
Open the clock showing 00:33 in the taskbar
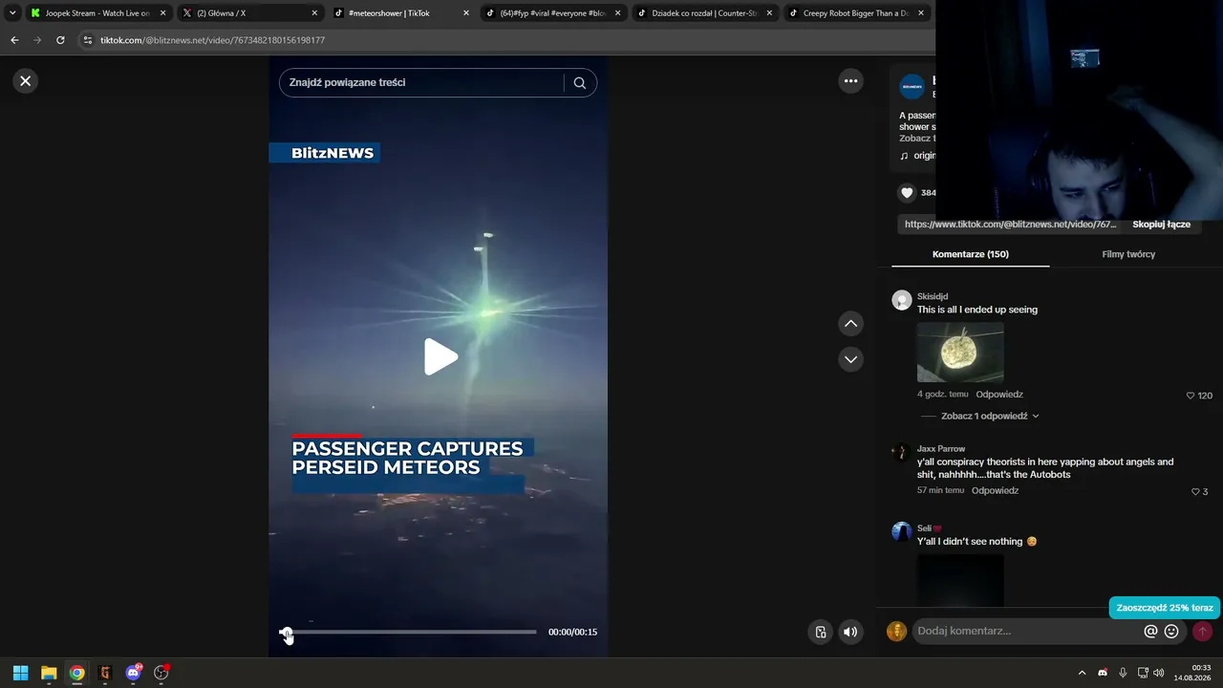(x=1193, y=673)
